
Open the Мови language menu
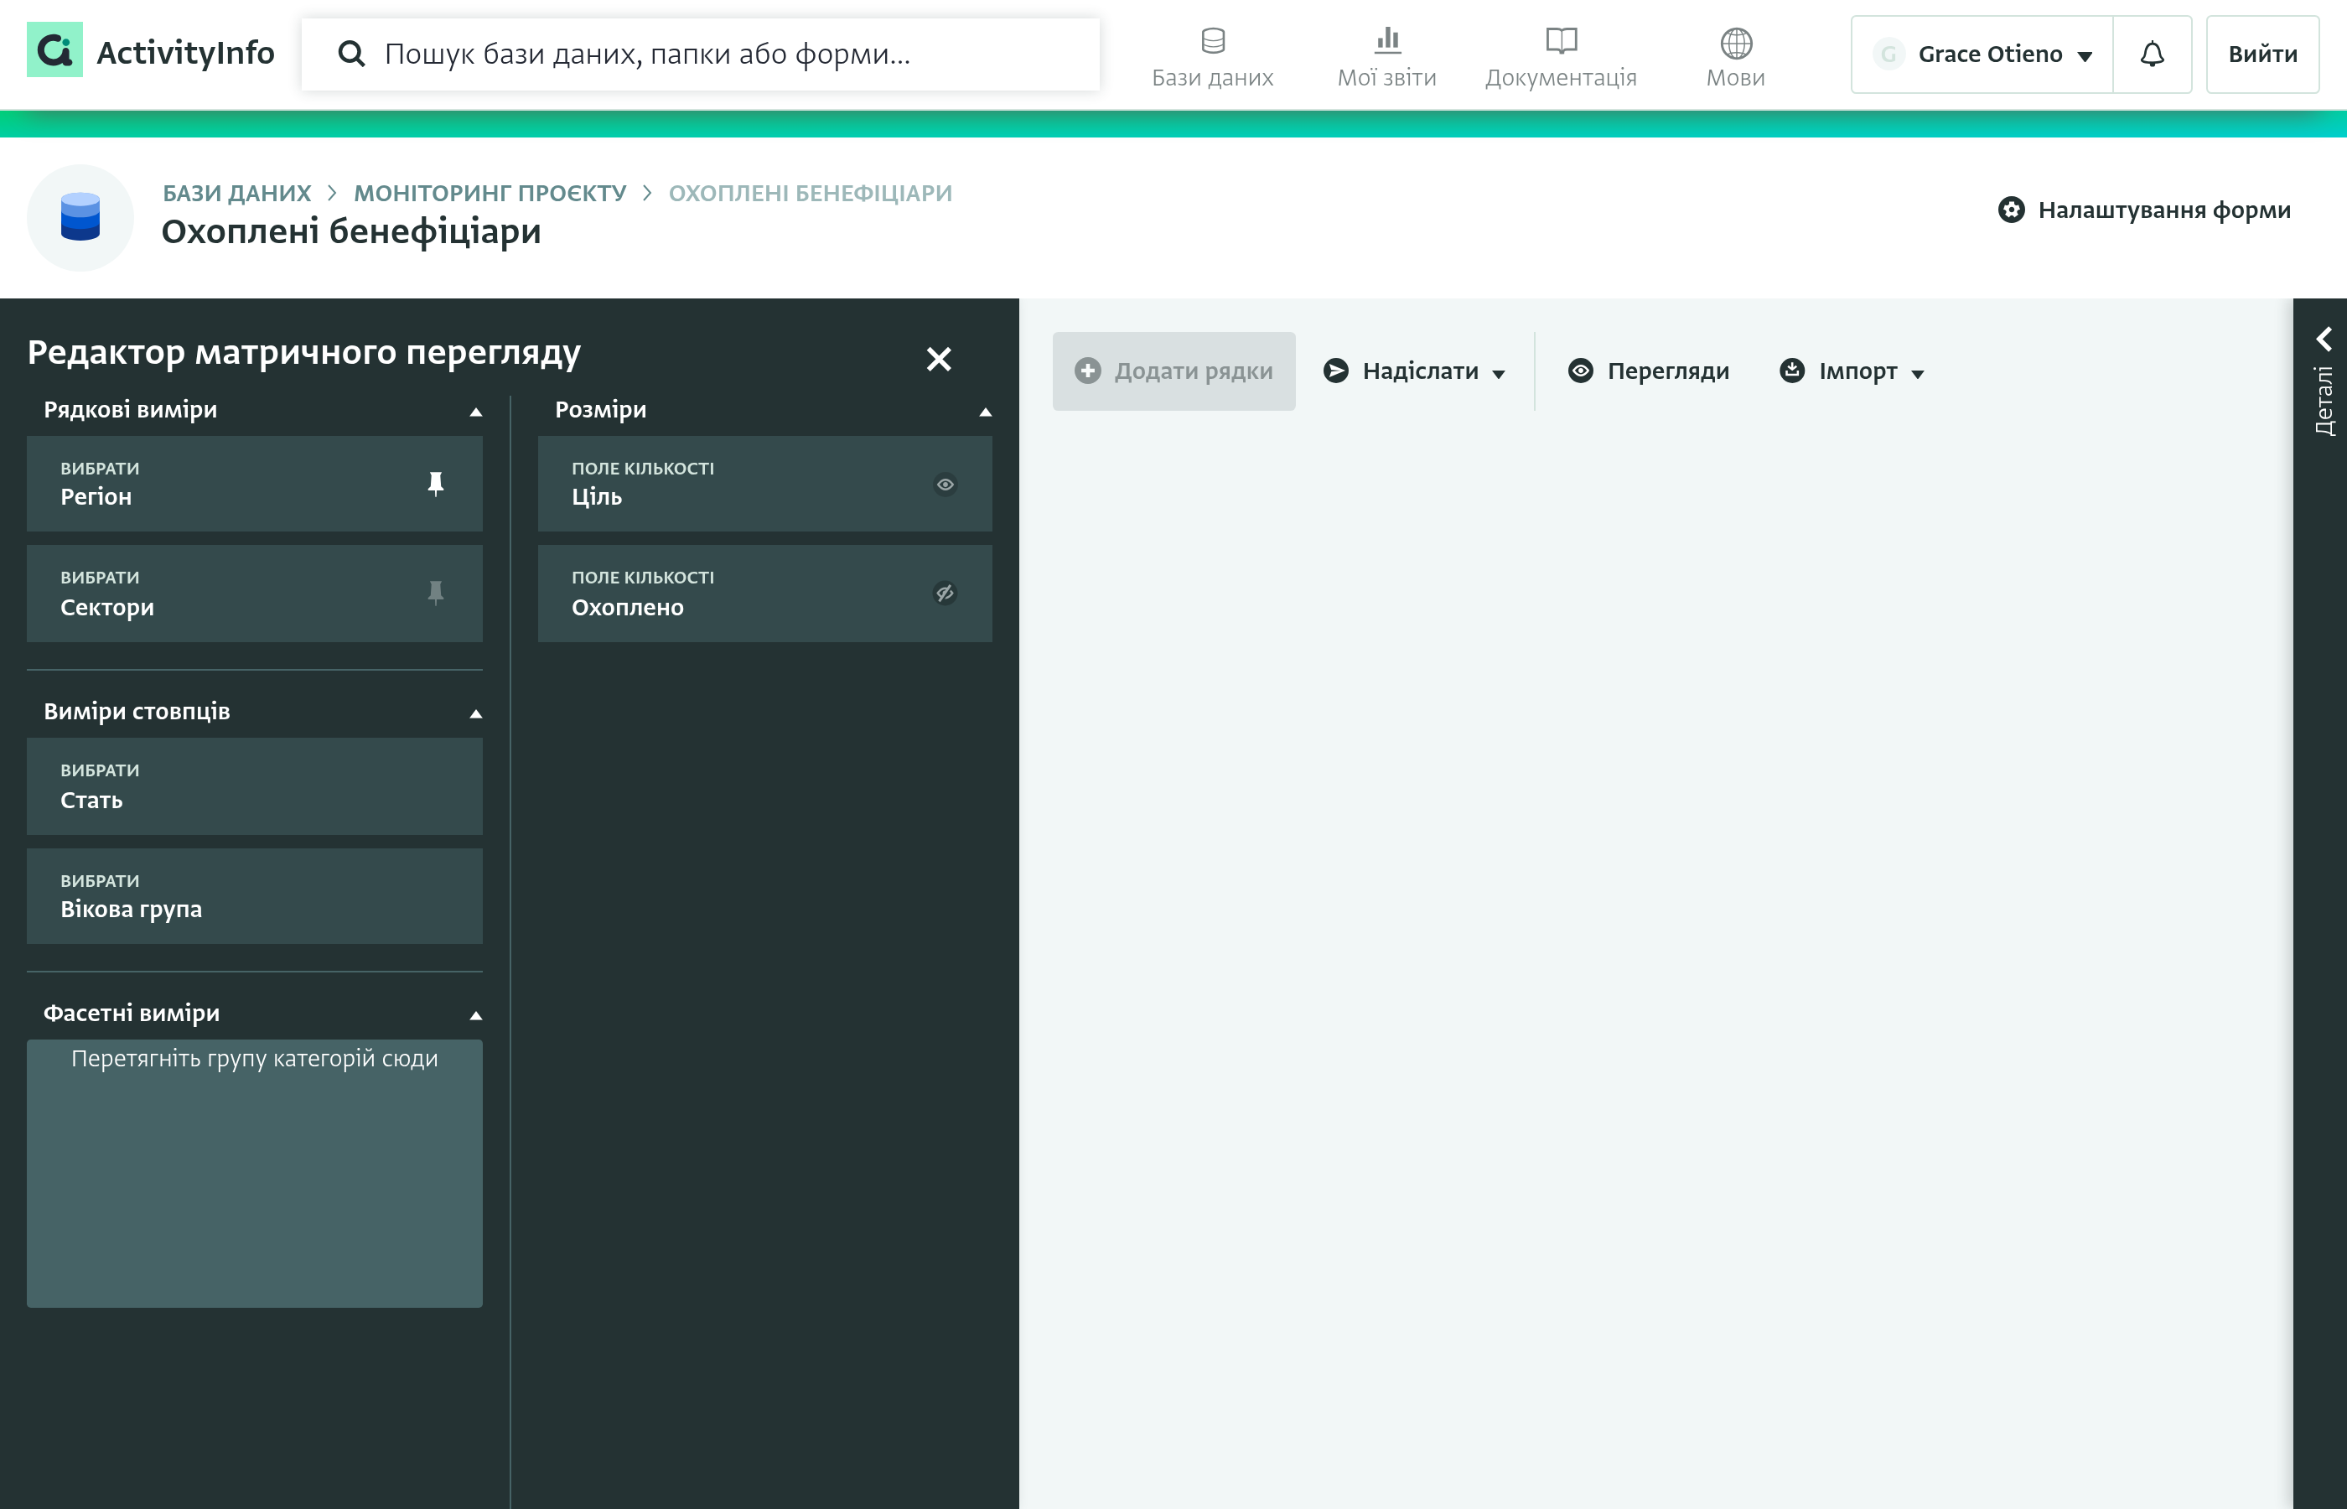(x=1735, y=58)
